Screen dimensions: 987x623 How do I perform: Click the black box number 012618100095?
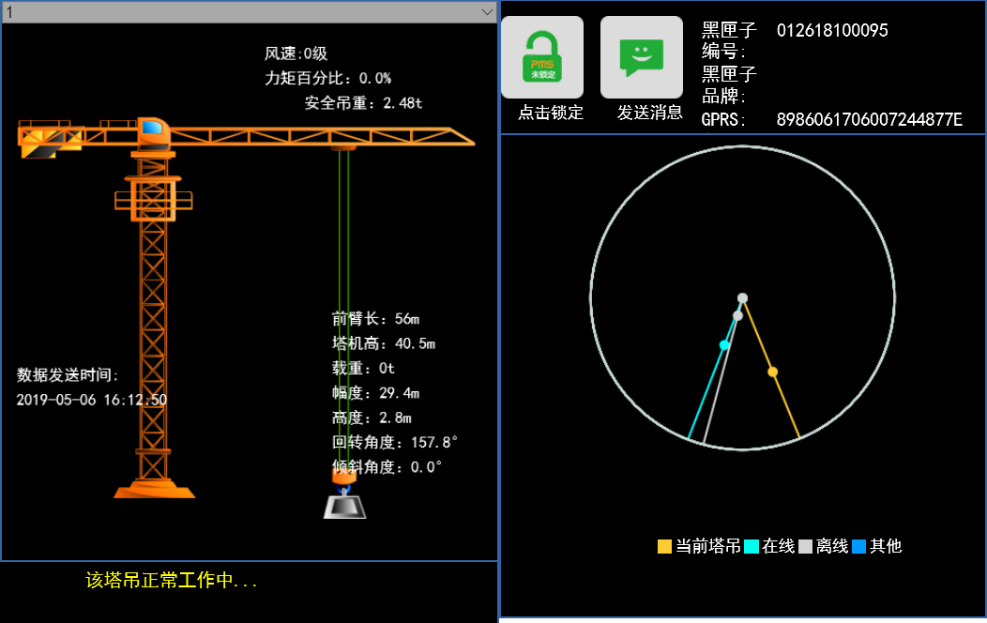832,31
